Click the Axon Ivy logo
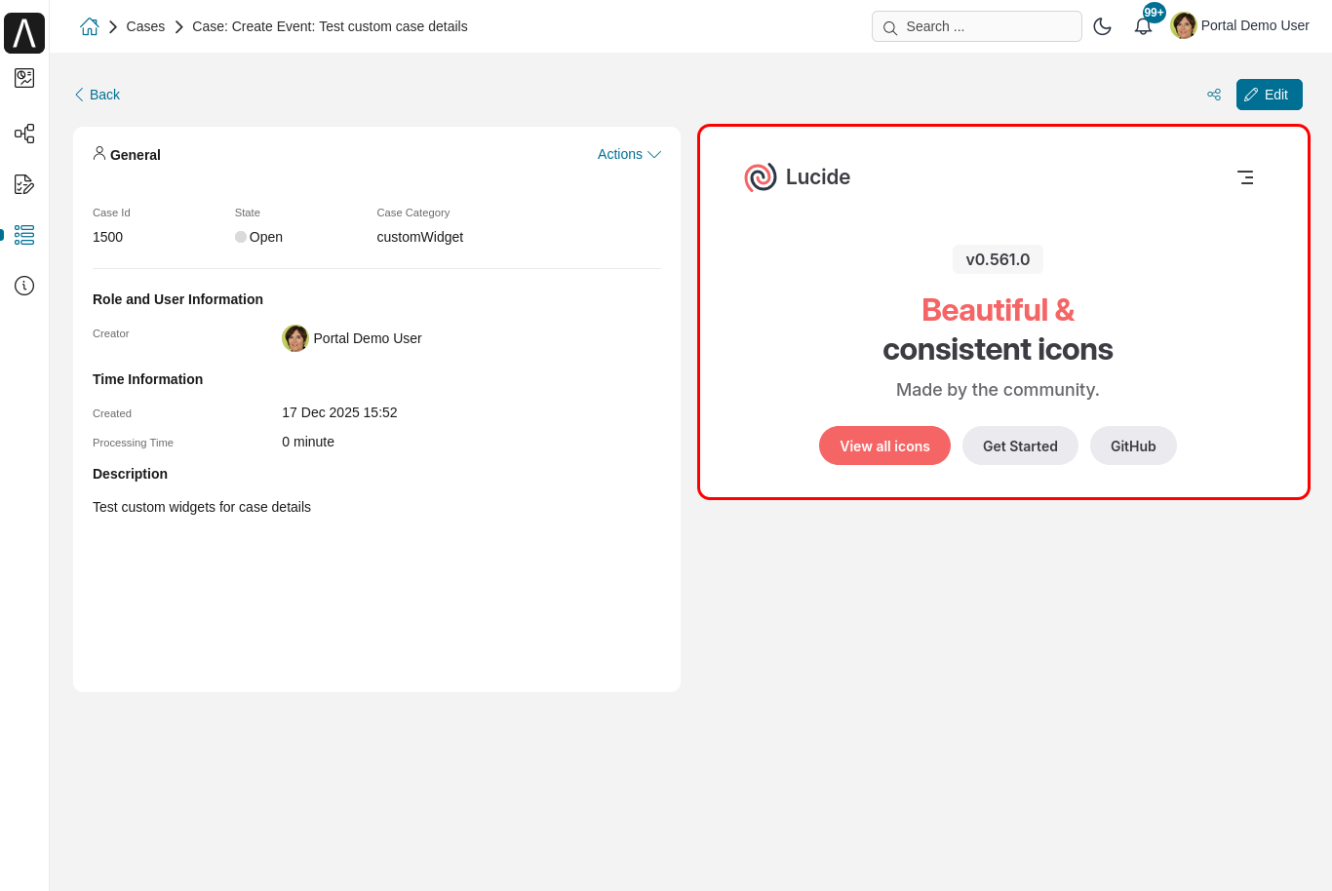Image resolution: width=1332 pixels, height=891 pixels. [x=24, y=32]
